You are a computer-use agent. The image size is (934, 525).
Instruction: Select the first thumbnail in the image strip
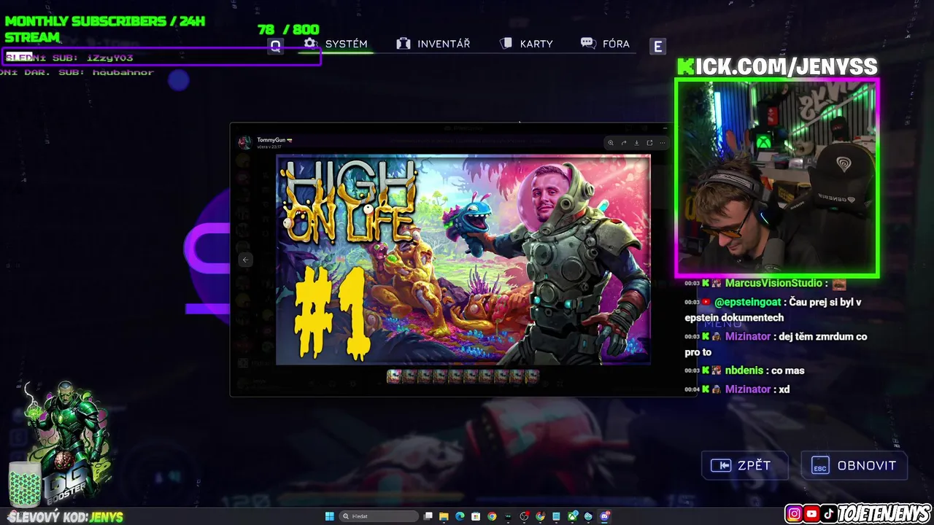tap(394, 376)
